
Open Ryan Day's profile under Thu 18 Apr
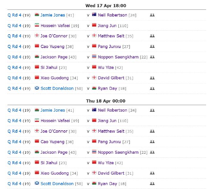point(107,184)
